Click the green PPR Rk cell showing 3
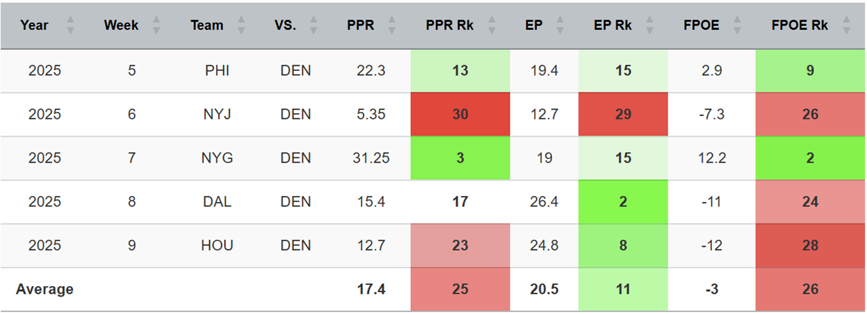Image resolution: width=867 pixels, height=314 pixels. [x=460, y=158]
